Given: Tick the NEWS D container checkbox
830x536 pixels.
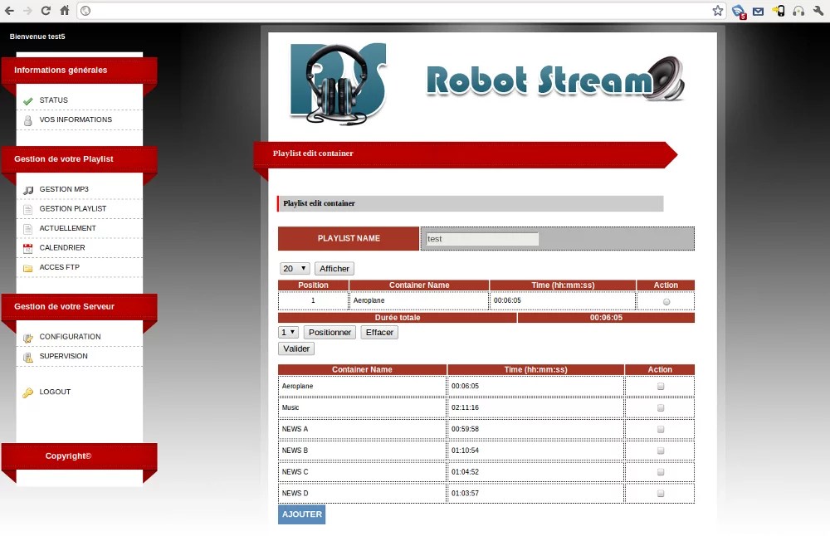Looking at the screenshot, I should coord(661,494).
